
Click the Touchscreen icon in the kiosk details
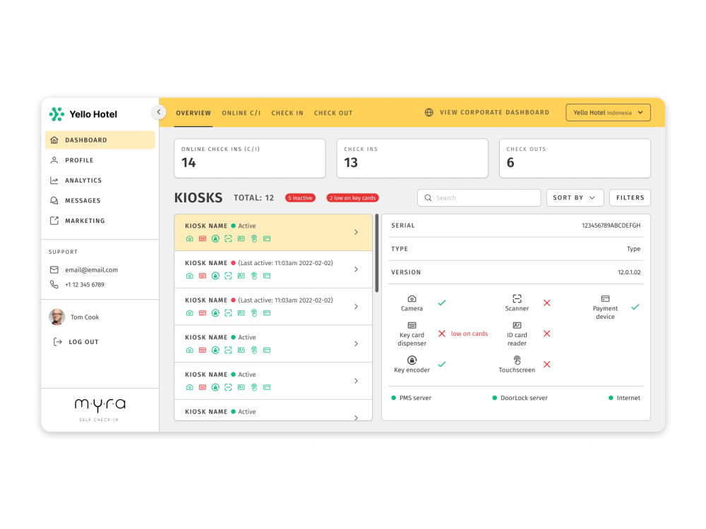(517, 360)
